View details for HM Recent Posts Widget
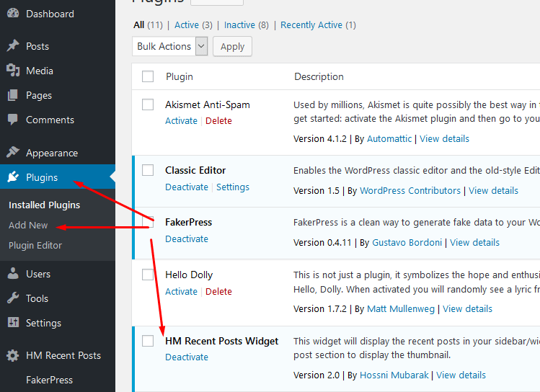 pyautogui.click(x=461, y=375)
